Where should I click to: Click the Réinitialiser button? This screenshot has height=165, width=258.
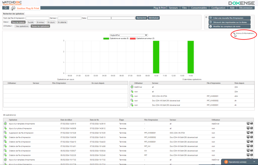coord(154,18)
